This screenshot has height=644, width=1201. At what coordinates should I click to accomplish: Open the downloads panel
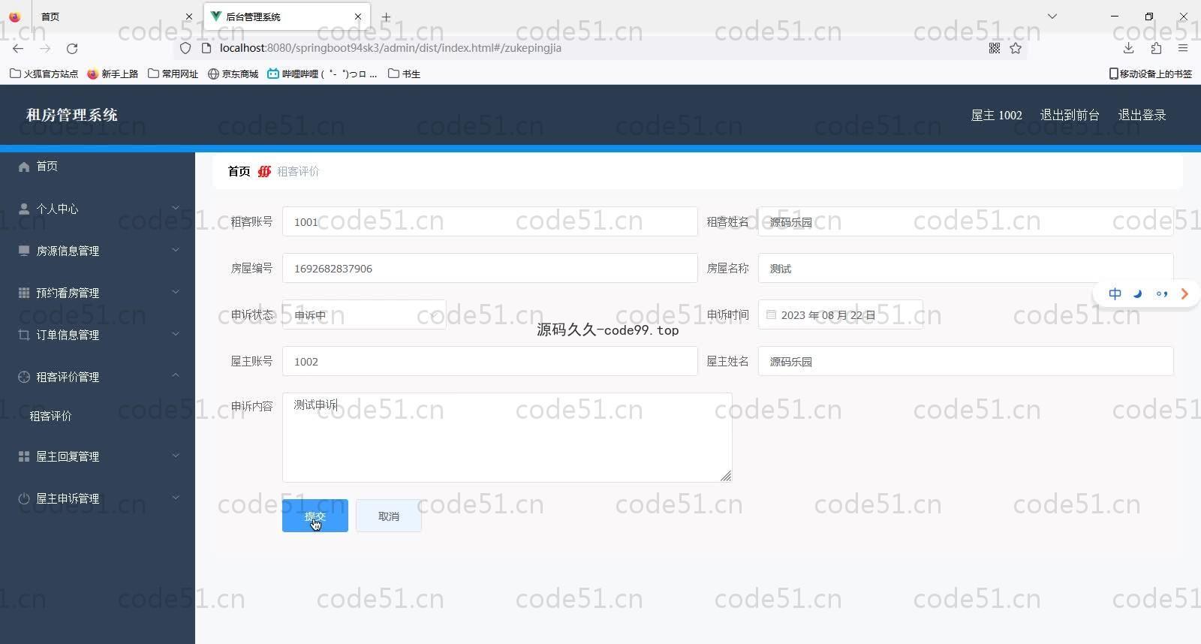click(1128, 48)
